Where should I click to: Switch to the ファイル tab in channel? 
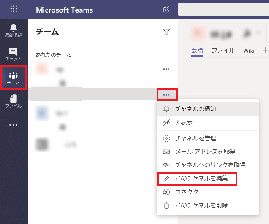pos(223,51)
